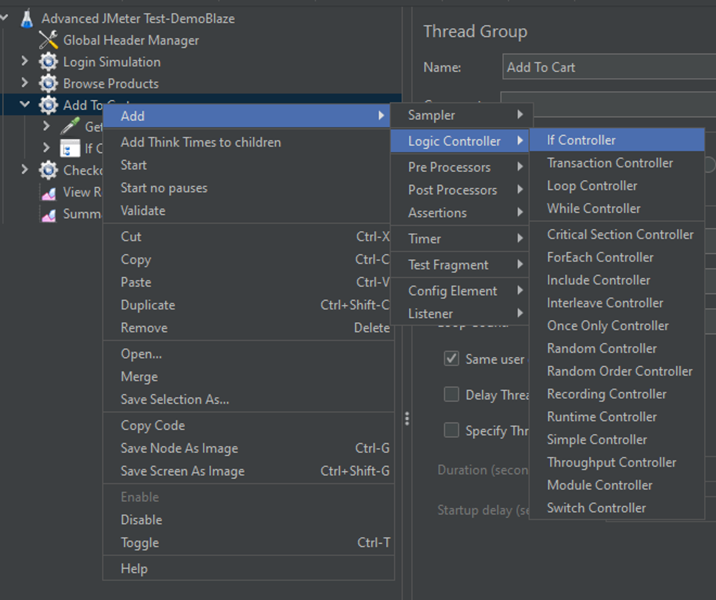This screenshot has width=716, height=600.
Task: Click the Checkout thread group gear icon
Action: click(49, 170)
